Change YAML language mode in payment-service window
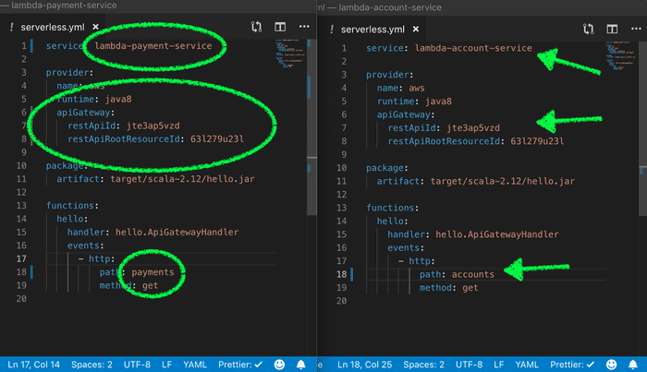This screenshot has height=372, width=647. tap(195, 365)
